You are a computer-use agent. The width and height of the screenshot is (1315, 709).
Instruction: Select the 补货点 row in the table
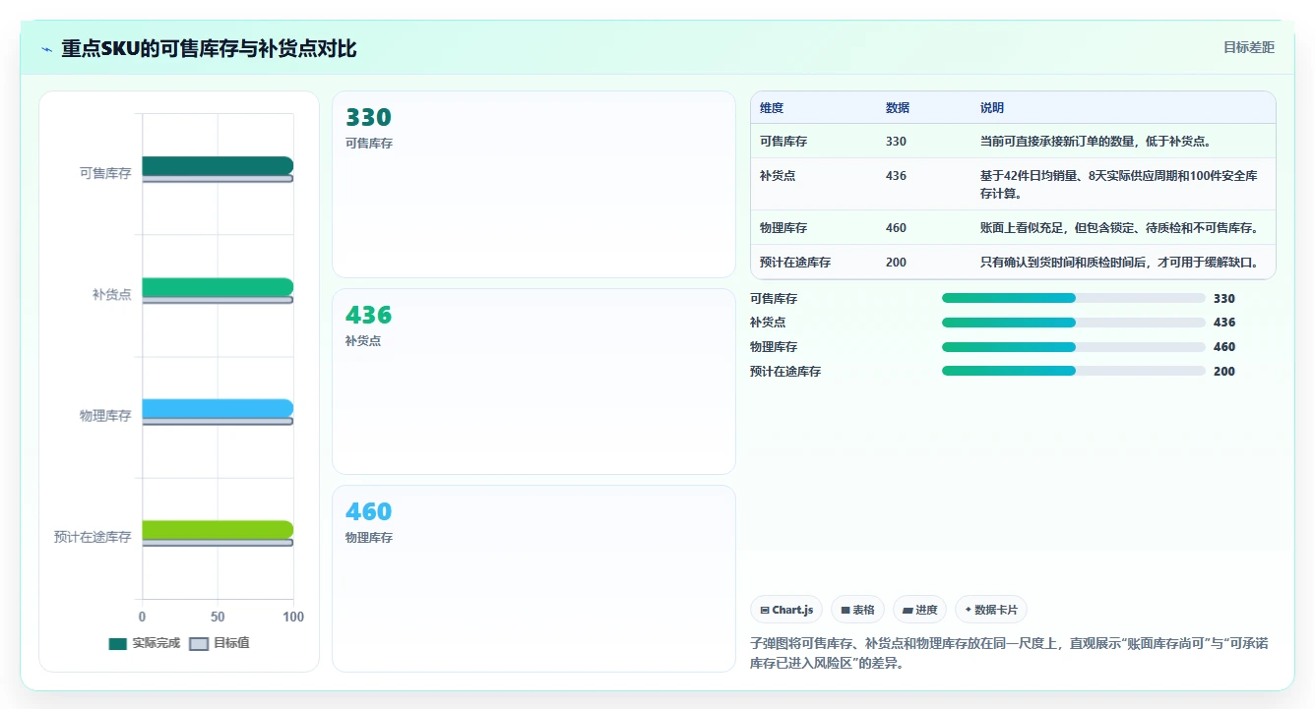pyautogui.click(x=1013, y=184)
